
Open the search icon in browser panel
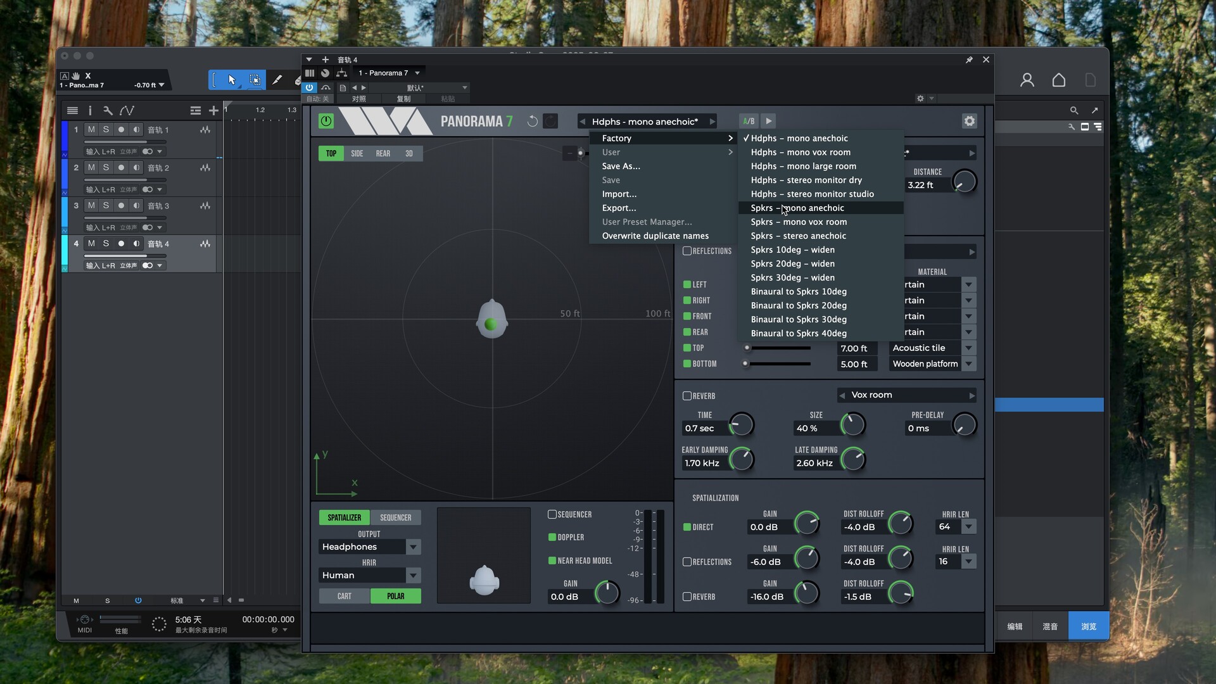pos(1074,110)
